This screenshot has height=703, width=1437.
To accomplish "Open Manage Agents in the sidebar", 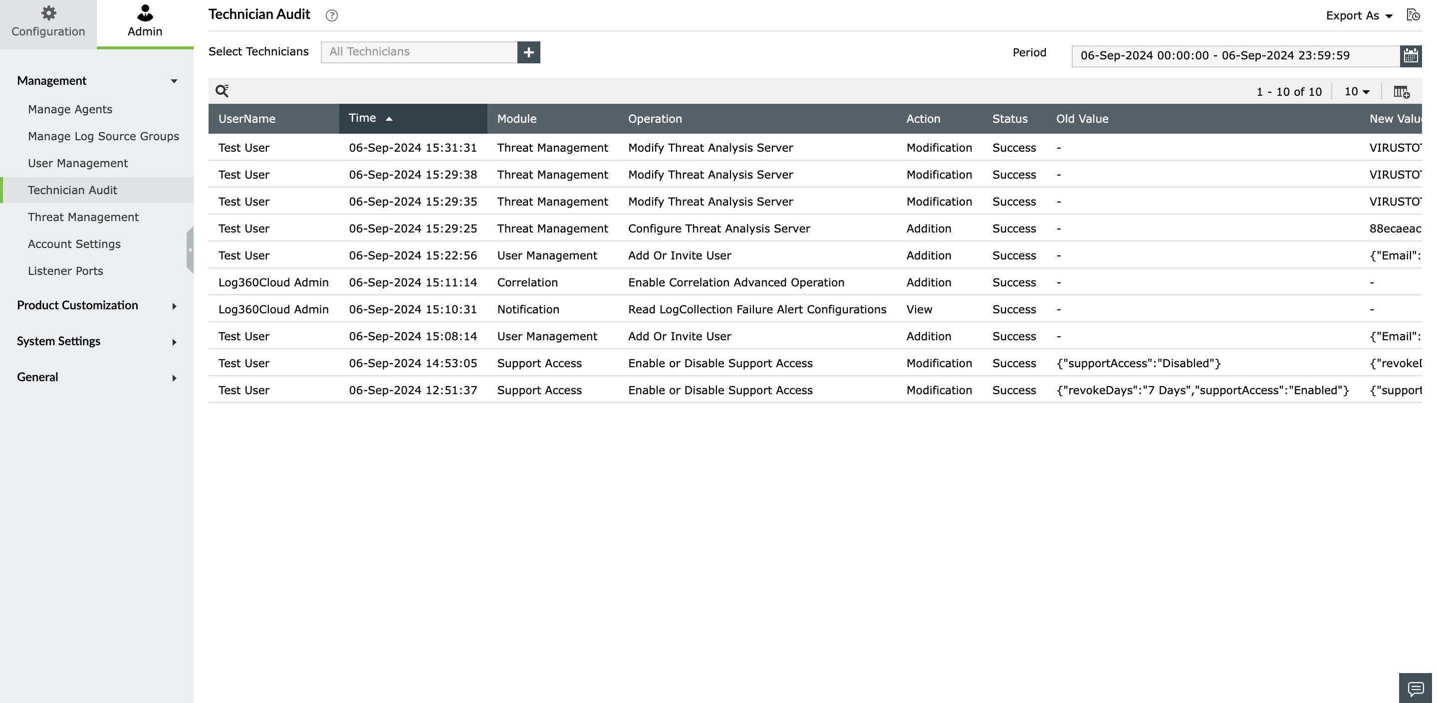I will [70, 109].
